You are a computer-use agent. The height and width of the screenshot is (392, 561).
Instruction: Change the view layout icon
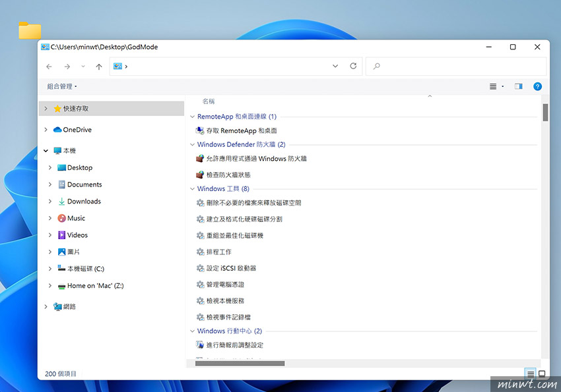click(x=493, y=86)
